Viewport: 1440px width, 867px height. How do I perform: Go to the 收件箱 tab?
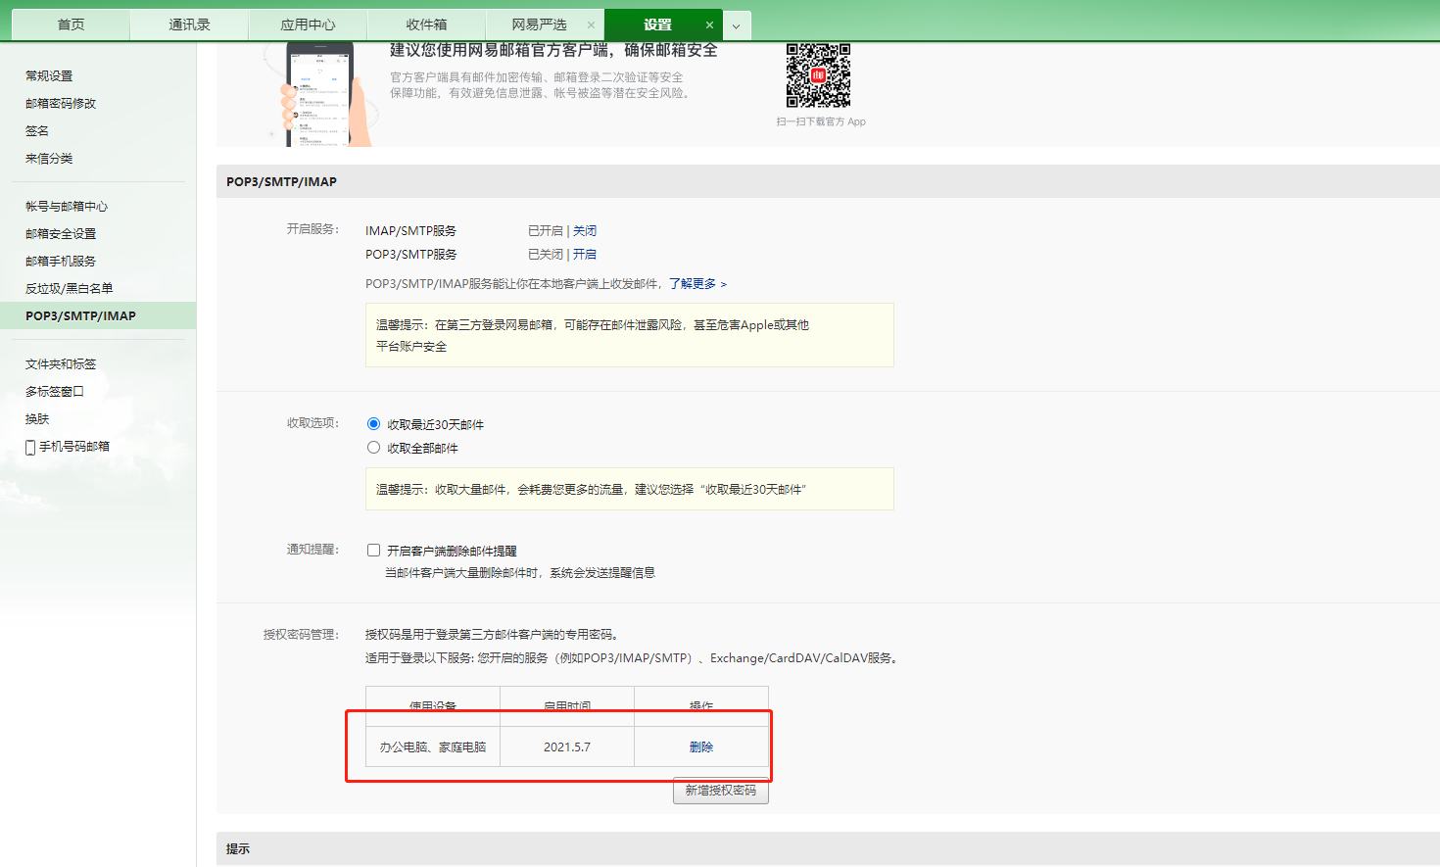[426, 24]
